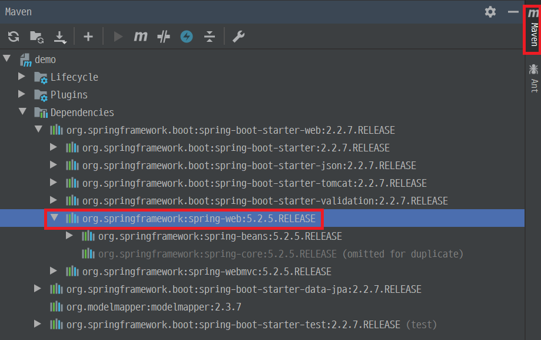The width and height of the screenshot is (541, 340).
Task: Run Maven build play icon
Action: click(x=118, y=37)
